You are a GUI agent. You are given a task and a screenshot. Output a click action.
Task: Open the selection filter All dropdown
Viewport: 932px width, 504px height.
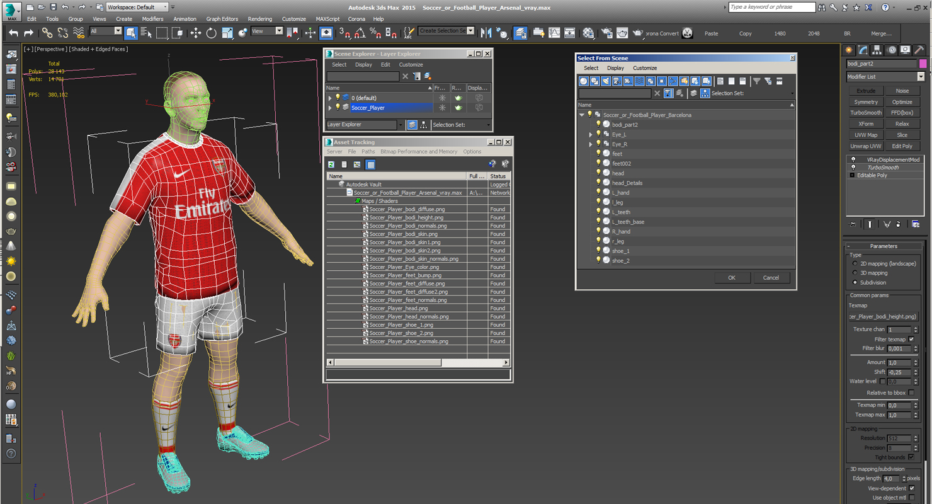(106, 31)
